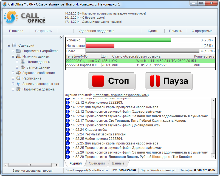Expand the Звуковое сообщение node
Viewport: 220px width, 176px height.
[13, 73]
